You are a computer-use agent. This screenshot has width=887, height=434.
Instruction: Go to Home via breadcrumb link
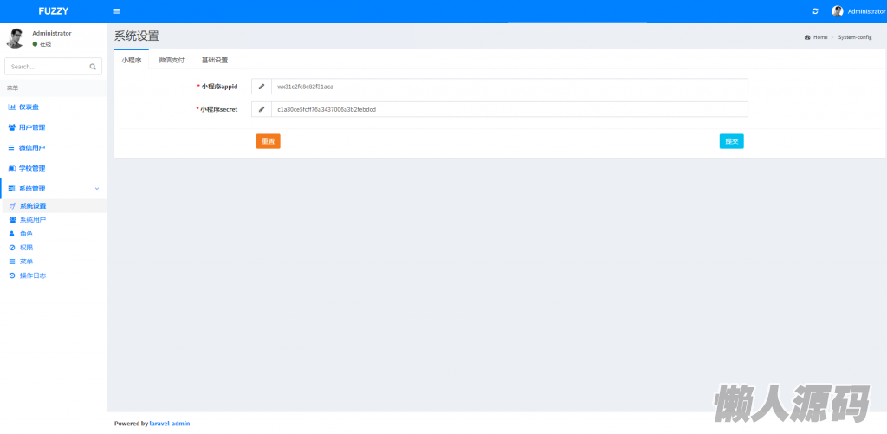[x=820, y=37]
